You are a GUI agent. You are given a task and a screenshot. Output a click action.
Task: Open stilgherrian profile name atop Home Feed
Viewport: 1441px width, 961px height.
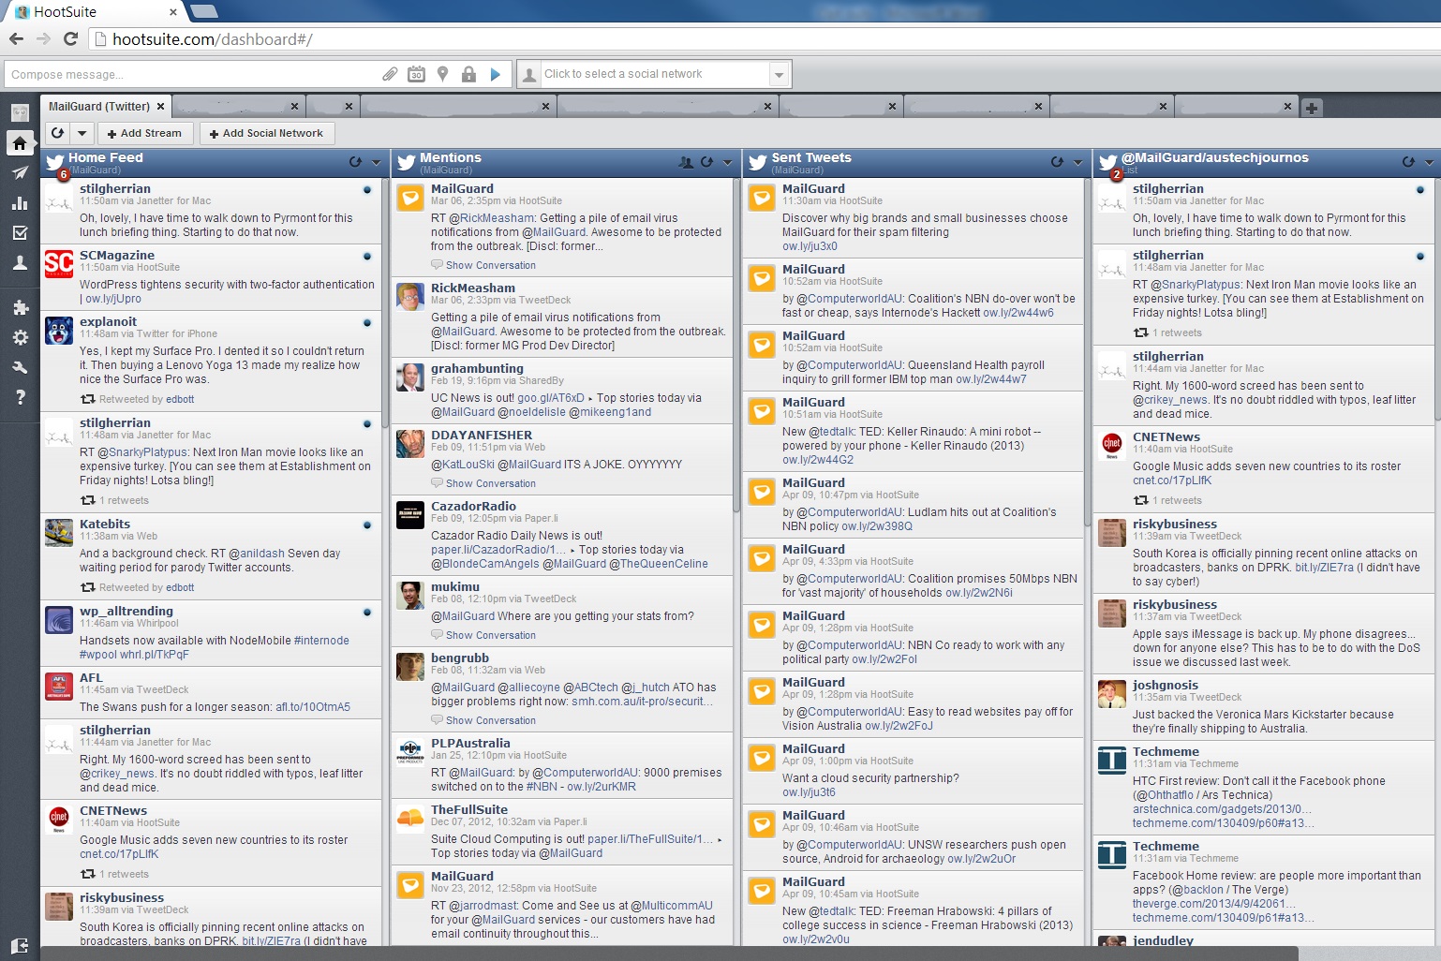tap(115, 188)
